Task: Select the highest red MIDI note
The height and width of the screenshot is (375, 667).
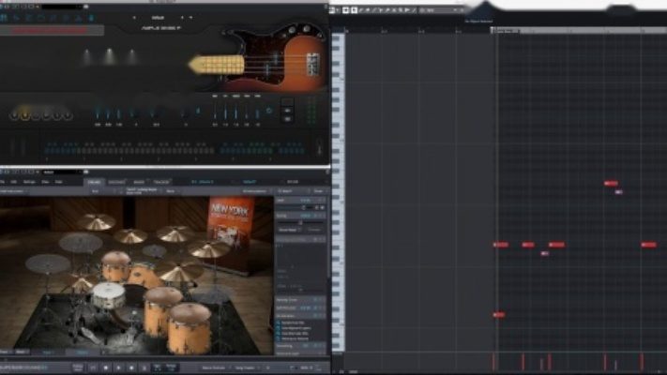Action: point(611,184)
